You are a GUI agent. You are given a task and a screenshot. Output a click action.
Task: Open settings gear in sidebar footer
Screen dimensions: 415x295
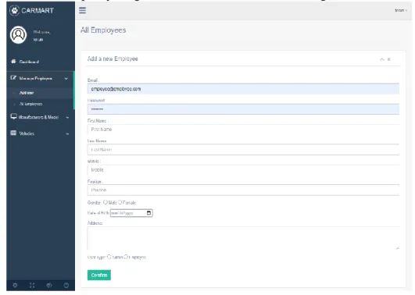click(15, 285)
